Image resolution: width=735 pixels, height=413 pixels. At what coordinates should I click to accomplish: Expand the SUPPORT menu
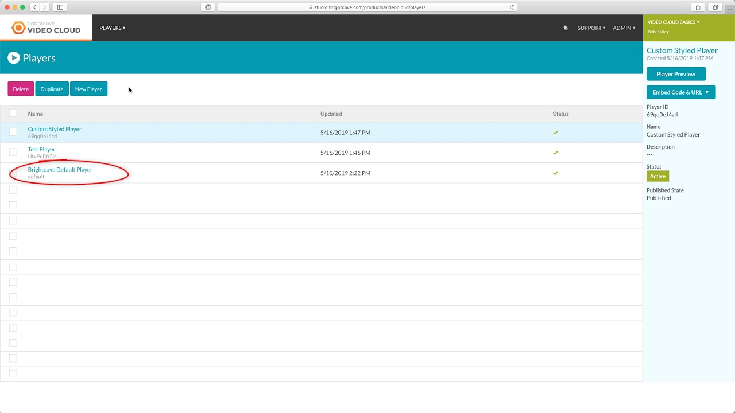(x=591, y=28)
